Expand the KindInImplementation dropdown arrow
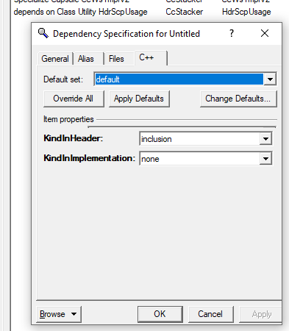Image resolution: width=289 pixels, height=331 pixels. pyautogui.click(x=265, y=159)
